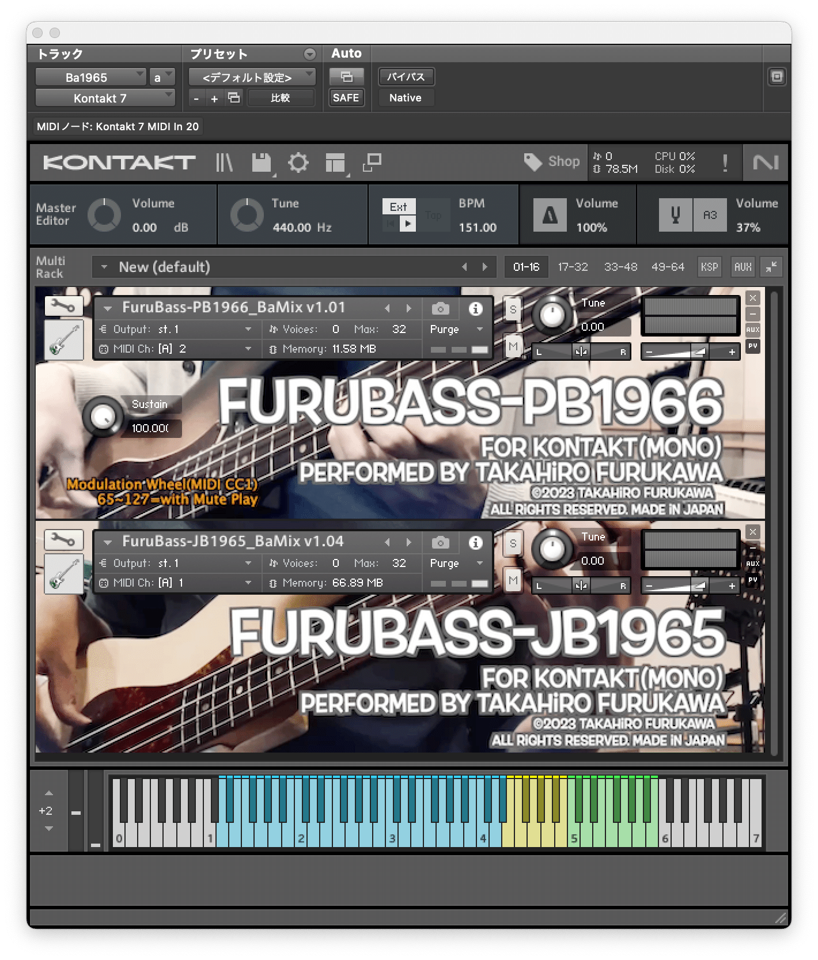This screenshot has height=960, width=818.
Task: Show info for FuruBass-PB1966 instrument
Action: pyautogui.click(x=475, y=309)
